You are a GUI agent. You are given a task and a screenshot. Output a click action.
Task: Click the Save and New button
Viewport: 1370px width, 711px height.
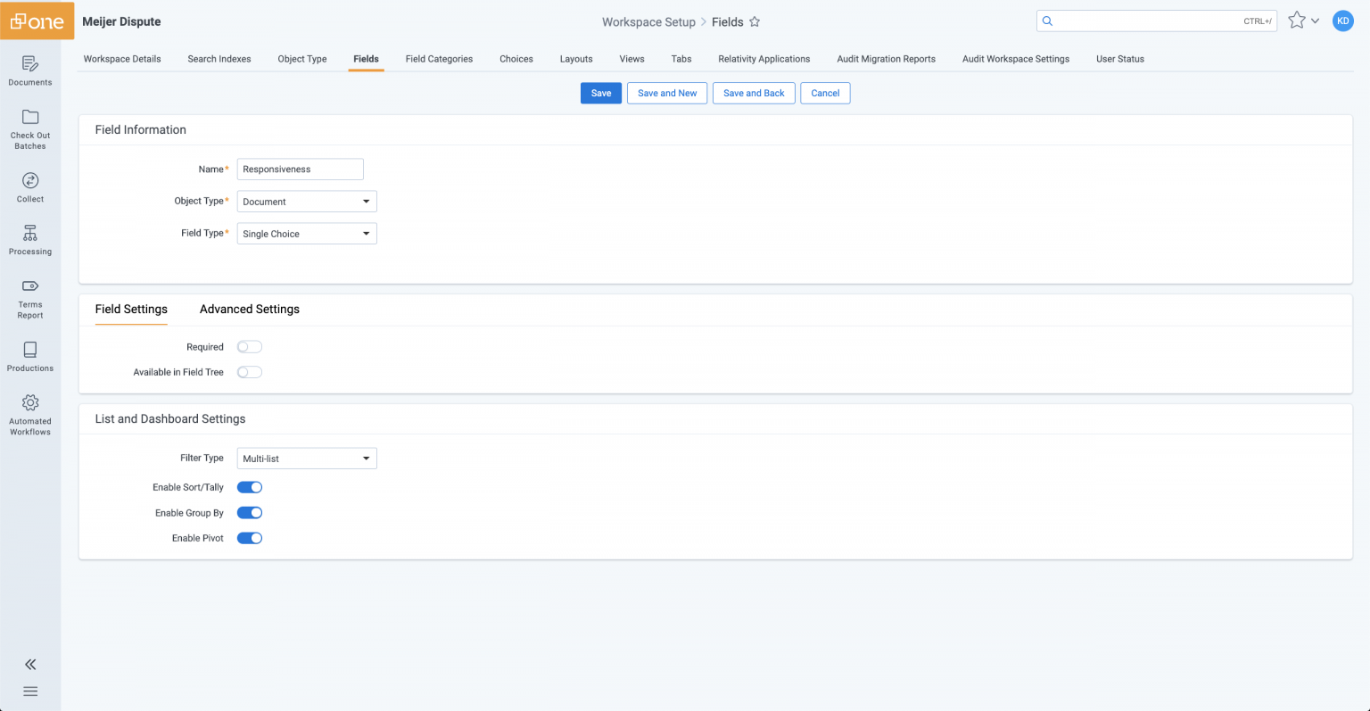point(666,93)
